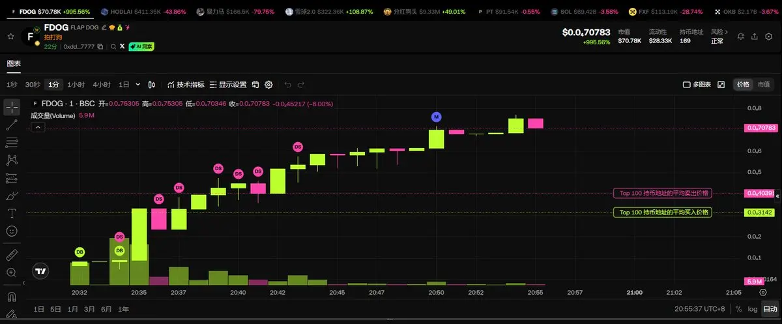Screen dimensions: 782x324
Task: Open timezone setting 20:55:37 UTC+8
Action: coord(700,309)
